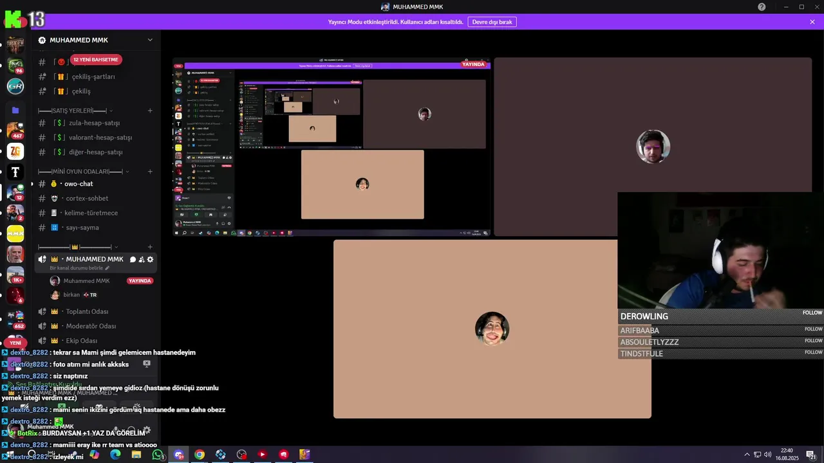This screenshot has height=463, width=824.
Task: Open Discord help question mark icon
Action: pyautogui.click(x=762, y=7)
